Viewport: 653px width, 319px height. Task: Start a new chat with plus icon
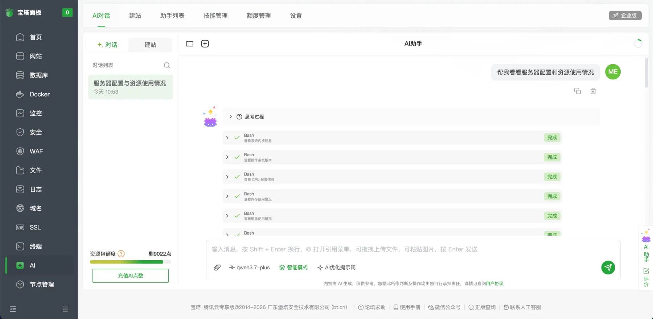coord(205,44)
